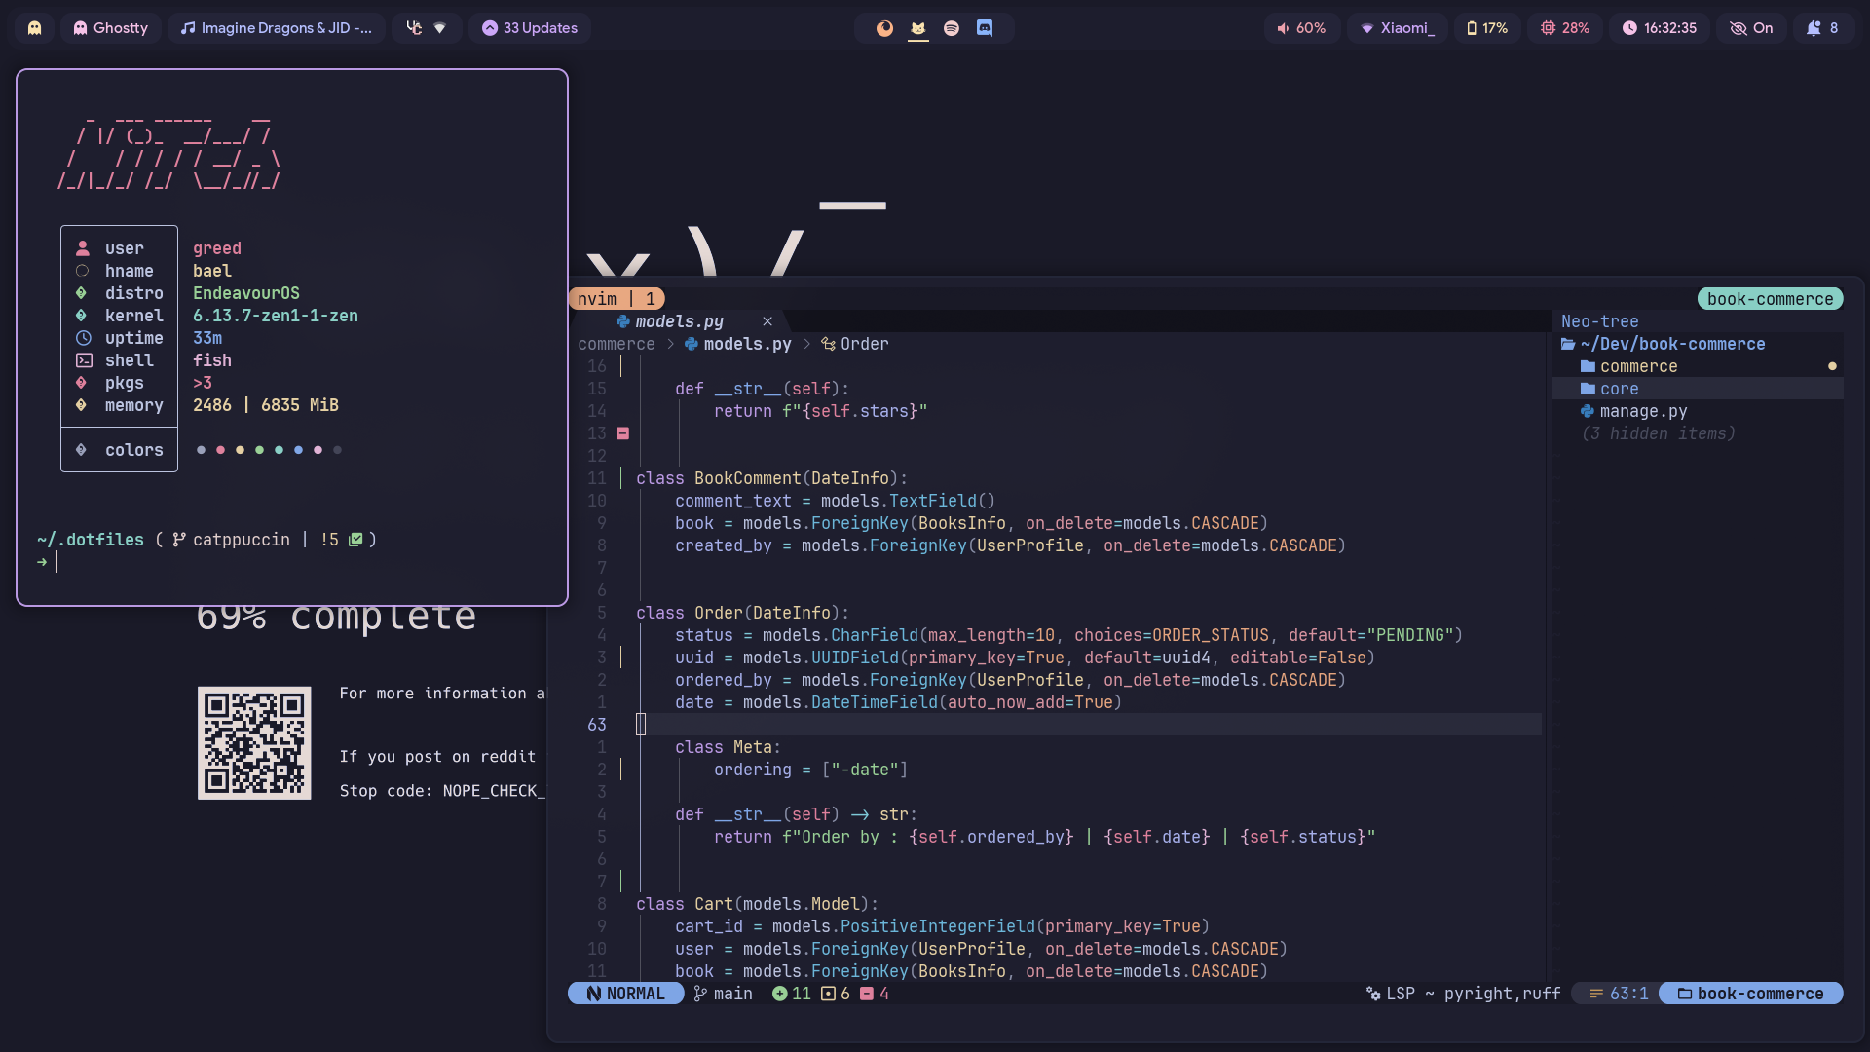This screenshot has height=1052, width=1870.
Task: Place cursor on class Order(DateInfo) line
Action: [x=742, y=613]
